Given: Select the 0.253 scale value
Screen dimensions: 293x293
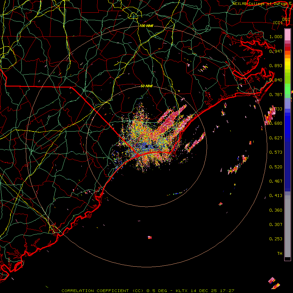Looking at the screenshot, I should pos(276,239).
